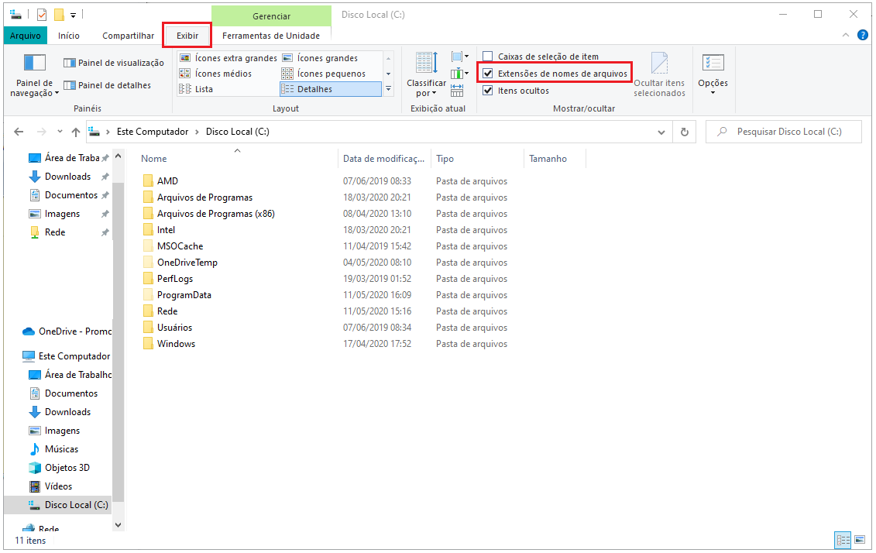Open Músicas in navigation pane

pyautogui.click(x=61, y=449)
